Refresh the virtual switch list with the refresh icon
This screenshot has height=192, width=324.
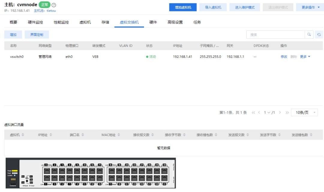coord(319,35)
